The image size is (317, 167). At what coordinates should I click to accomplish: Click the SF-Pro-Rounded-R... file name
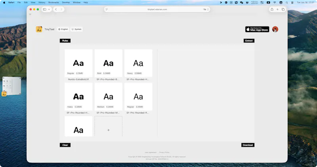(138, 113)
